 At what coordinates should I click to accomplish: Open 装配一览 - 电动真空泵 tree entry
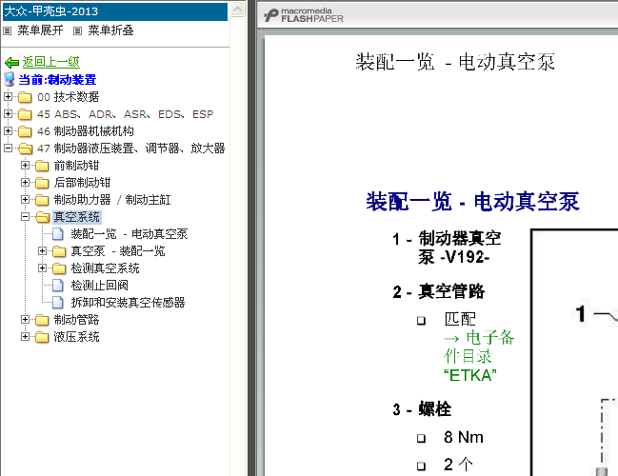pyautogui.click(x=130, y=234)
